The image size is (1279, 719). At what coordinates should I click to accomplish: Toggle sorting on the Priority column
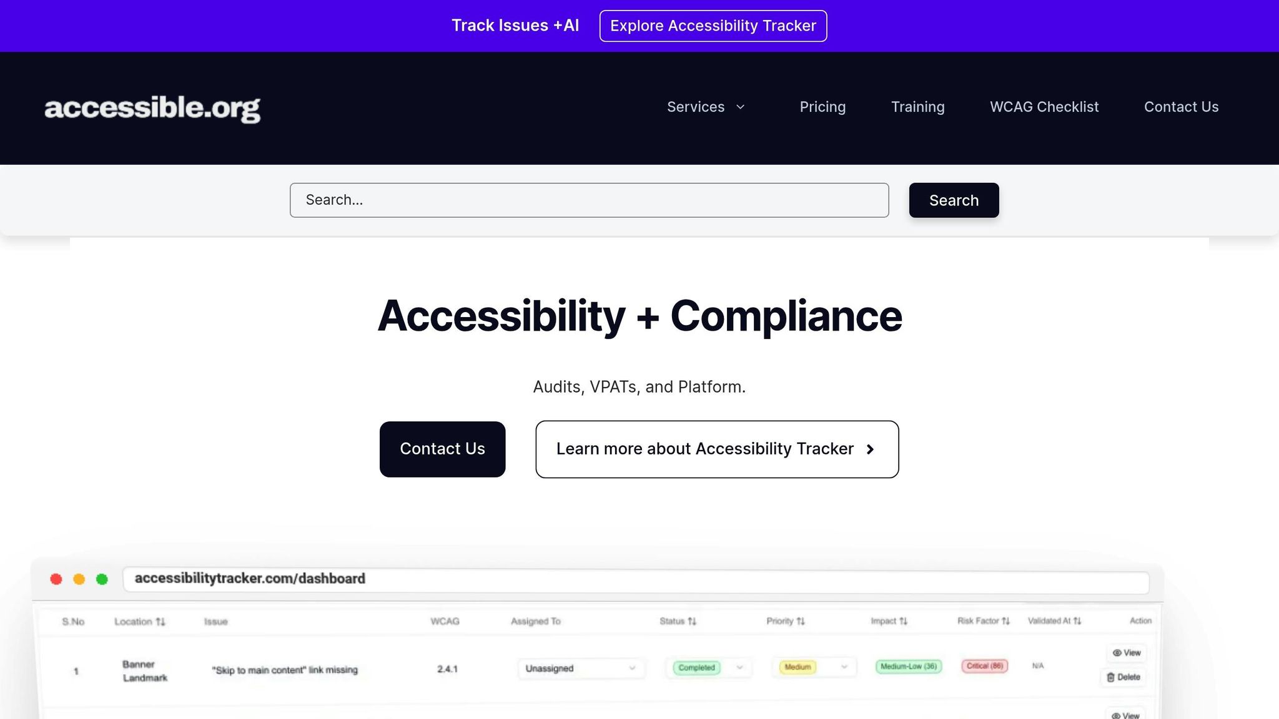click(802, 621)
